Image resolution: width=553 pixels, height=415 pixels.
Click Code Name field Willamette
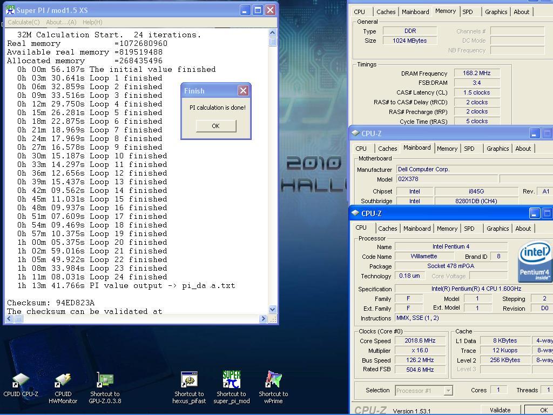[423, 256]
